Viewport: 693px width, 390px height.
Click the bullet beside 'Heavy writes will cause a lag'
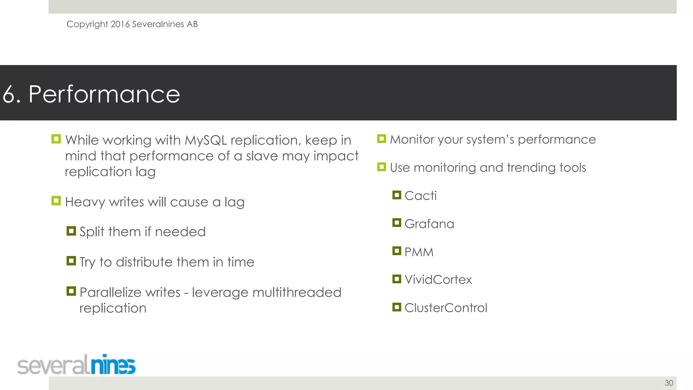click(56, 201)
